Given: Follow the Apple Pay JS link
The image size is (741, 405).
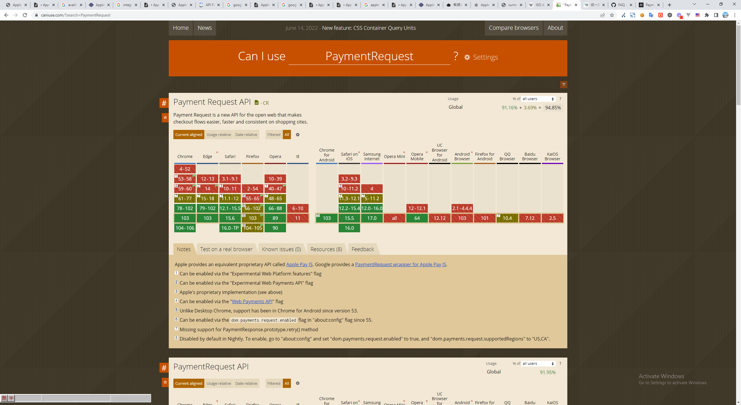Looking at the screenshot, I should click(299, 264).
